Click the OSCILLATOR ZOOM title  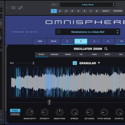pyautogui.click(x=88, y=49)
